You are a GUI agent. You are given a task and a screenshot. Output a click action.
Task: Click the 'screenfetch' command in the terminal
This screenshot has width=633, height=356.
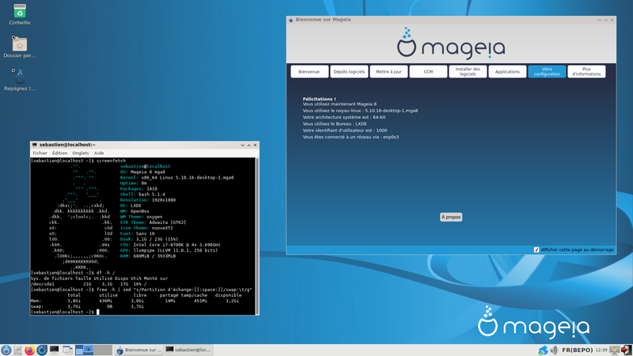pos(111,161)
